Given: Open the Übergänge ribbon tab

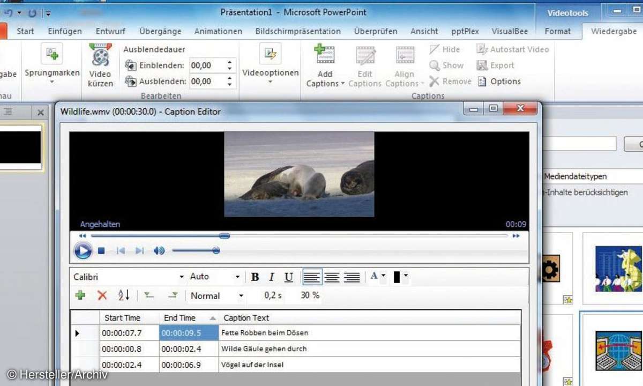Looking at the screenshot, I should [x=160, y=31].
